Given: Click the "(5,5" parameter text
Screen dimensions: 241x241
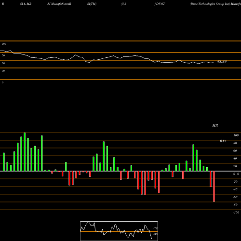Looking at the screenshot, I should 124,4.
